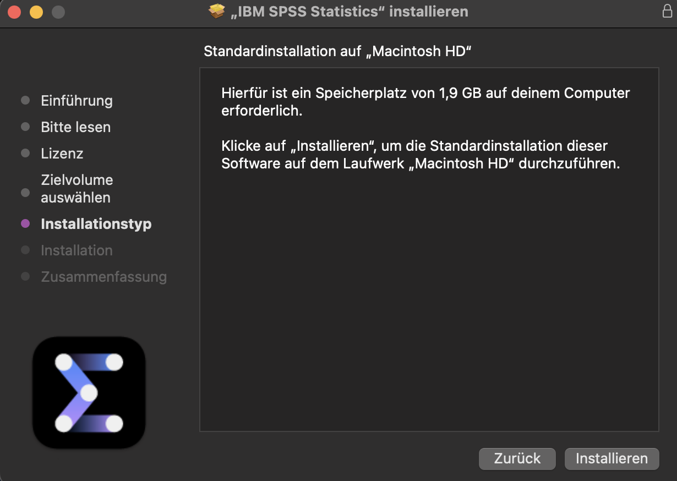The height and width of the screenshot is (481, 677).
Task: Click the bullet beside Lizenz
Action: (25, 153)
